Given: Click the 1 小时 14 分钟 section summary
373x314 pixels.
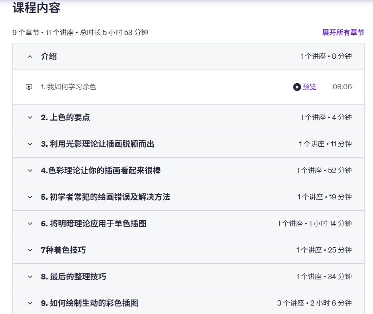Looking at the screenshot, I should (314, 224).
